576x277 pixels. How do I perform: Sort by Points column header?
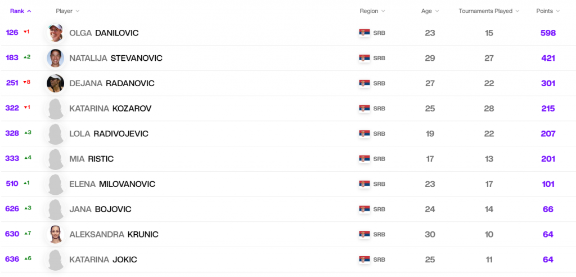click(548, 11)
